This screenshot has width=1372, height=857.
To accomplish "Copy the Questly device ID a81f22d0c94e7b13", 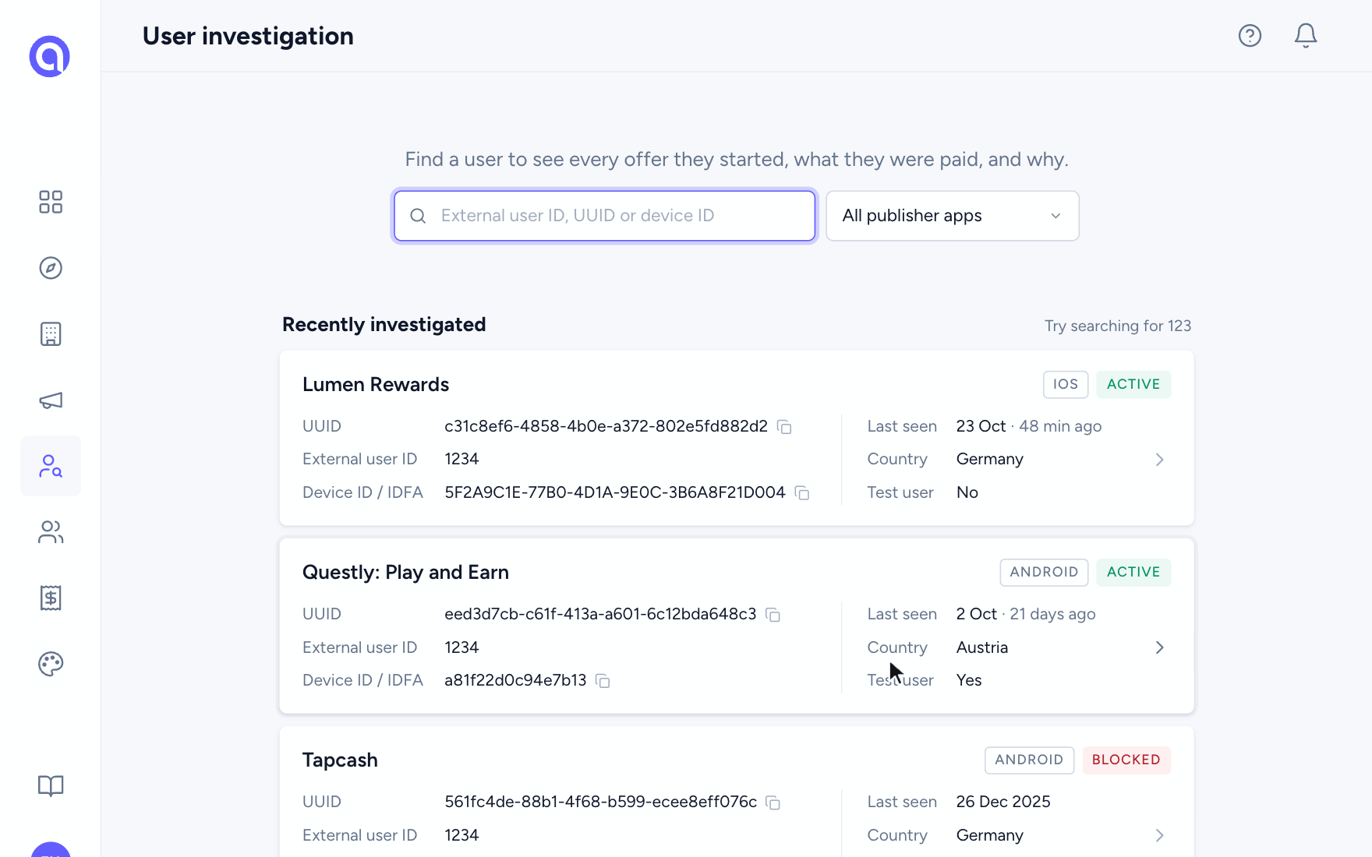I will coord(603,681).
